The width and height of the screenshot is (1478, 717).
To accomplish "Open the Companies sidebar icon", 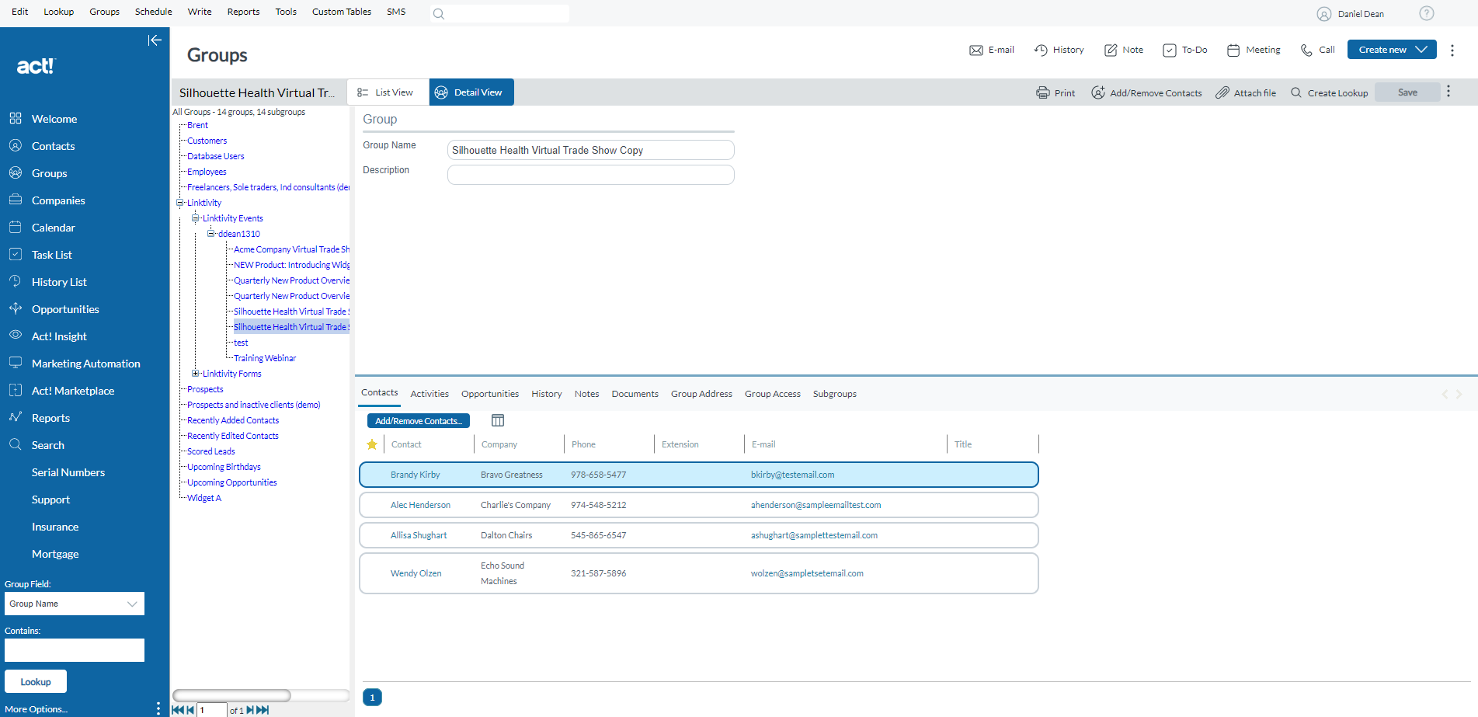I will (16, 200).
